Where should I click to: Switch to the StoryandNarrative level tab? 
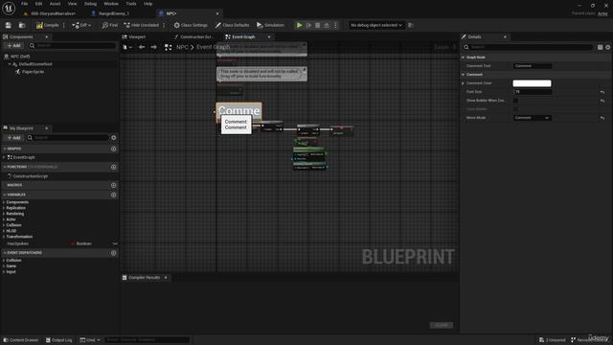pos(53,13)
